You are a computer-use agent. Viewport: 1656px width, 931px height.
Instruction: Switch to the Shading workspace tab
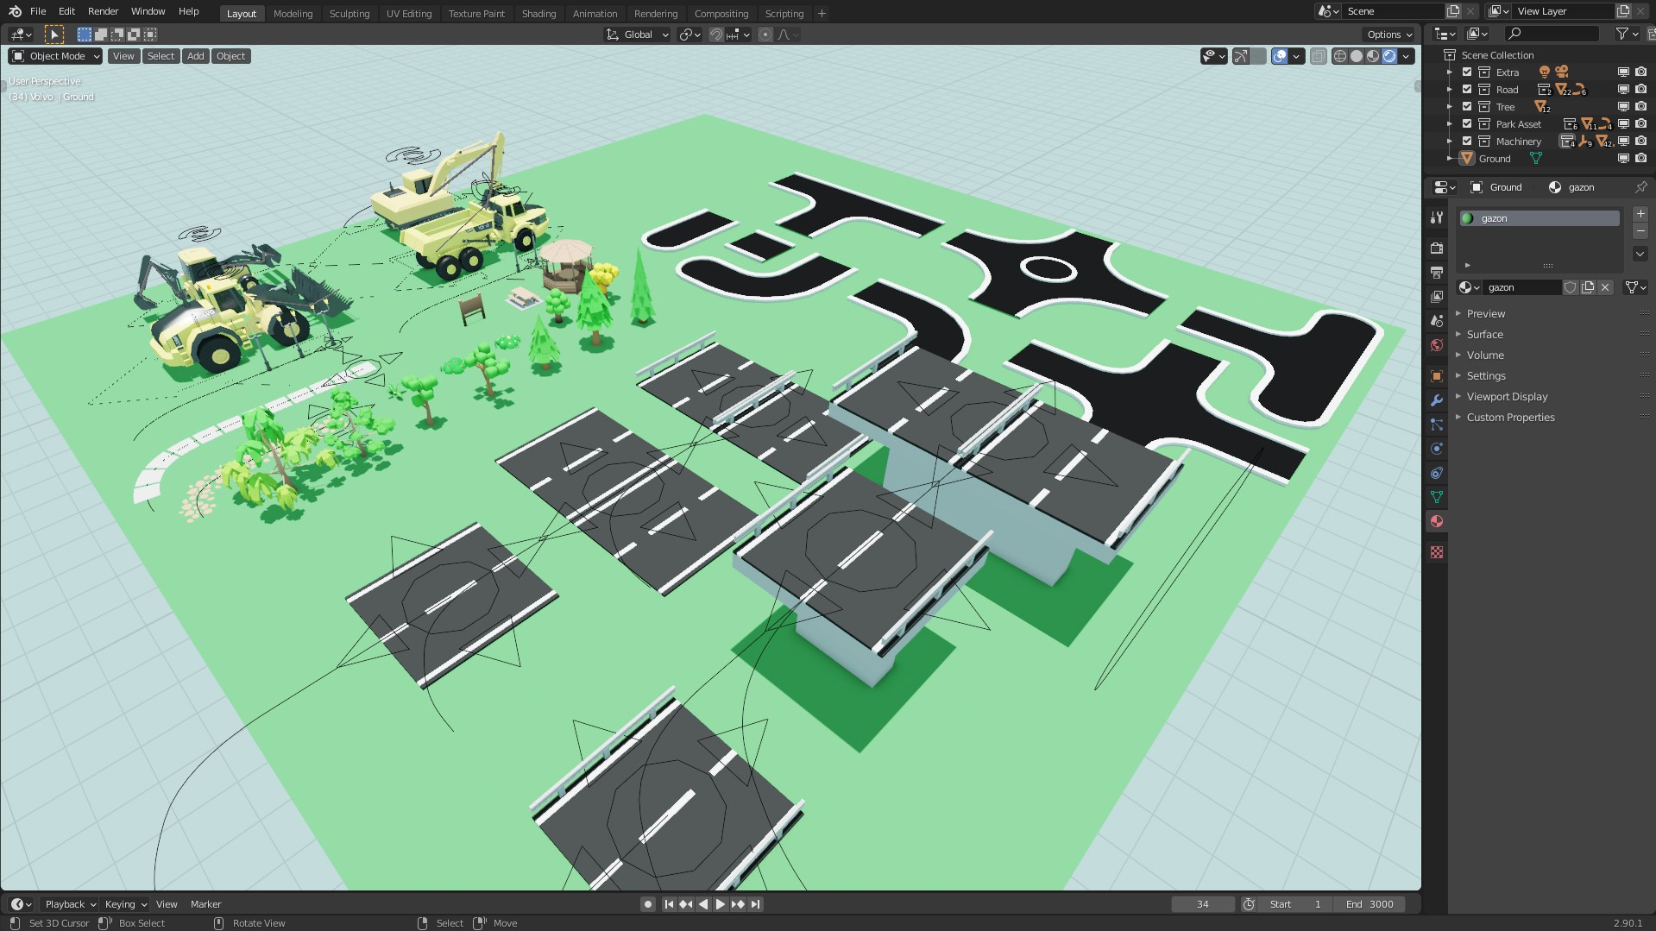(x=538, y=13)
